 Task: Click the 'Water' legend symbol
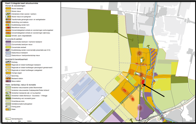tap(8, 109)
